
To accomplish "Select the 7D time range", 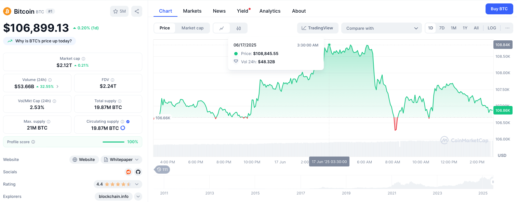I will point(442,28).
